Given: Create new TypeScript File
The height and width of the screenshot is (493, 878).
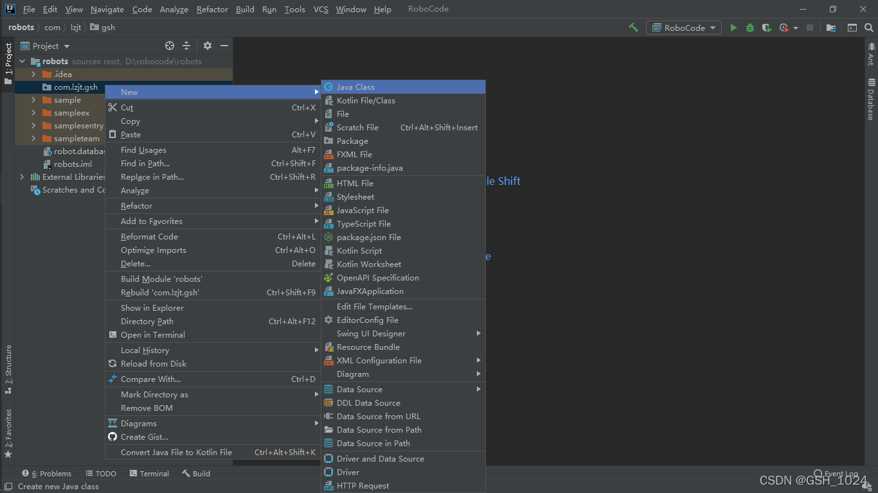Looking at the screenshot, I should coord(403,224).
